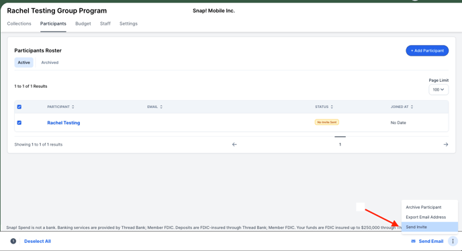
Task: Click the No Invite Sent status badge
Action: 327,122
